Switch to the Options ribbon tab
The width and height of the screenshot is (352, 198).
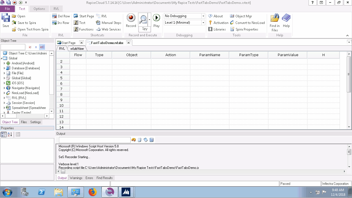[39, 9]
